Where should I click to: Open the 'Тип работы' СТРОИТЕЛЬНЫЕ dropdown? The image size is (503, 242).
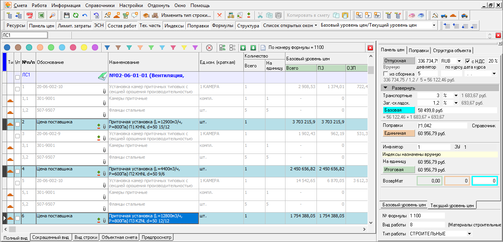click(469, 234)
